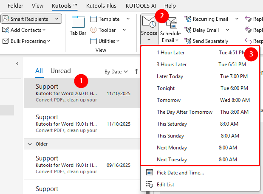Open the Folder ribbon tab

pyautogui.click(x=15, y=6)
